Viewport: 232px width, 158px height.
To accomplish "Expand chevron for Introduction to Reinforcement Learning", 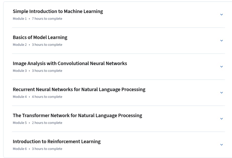I will coord(222,144).
